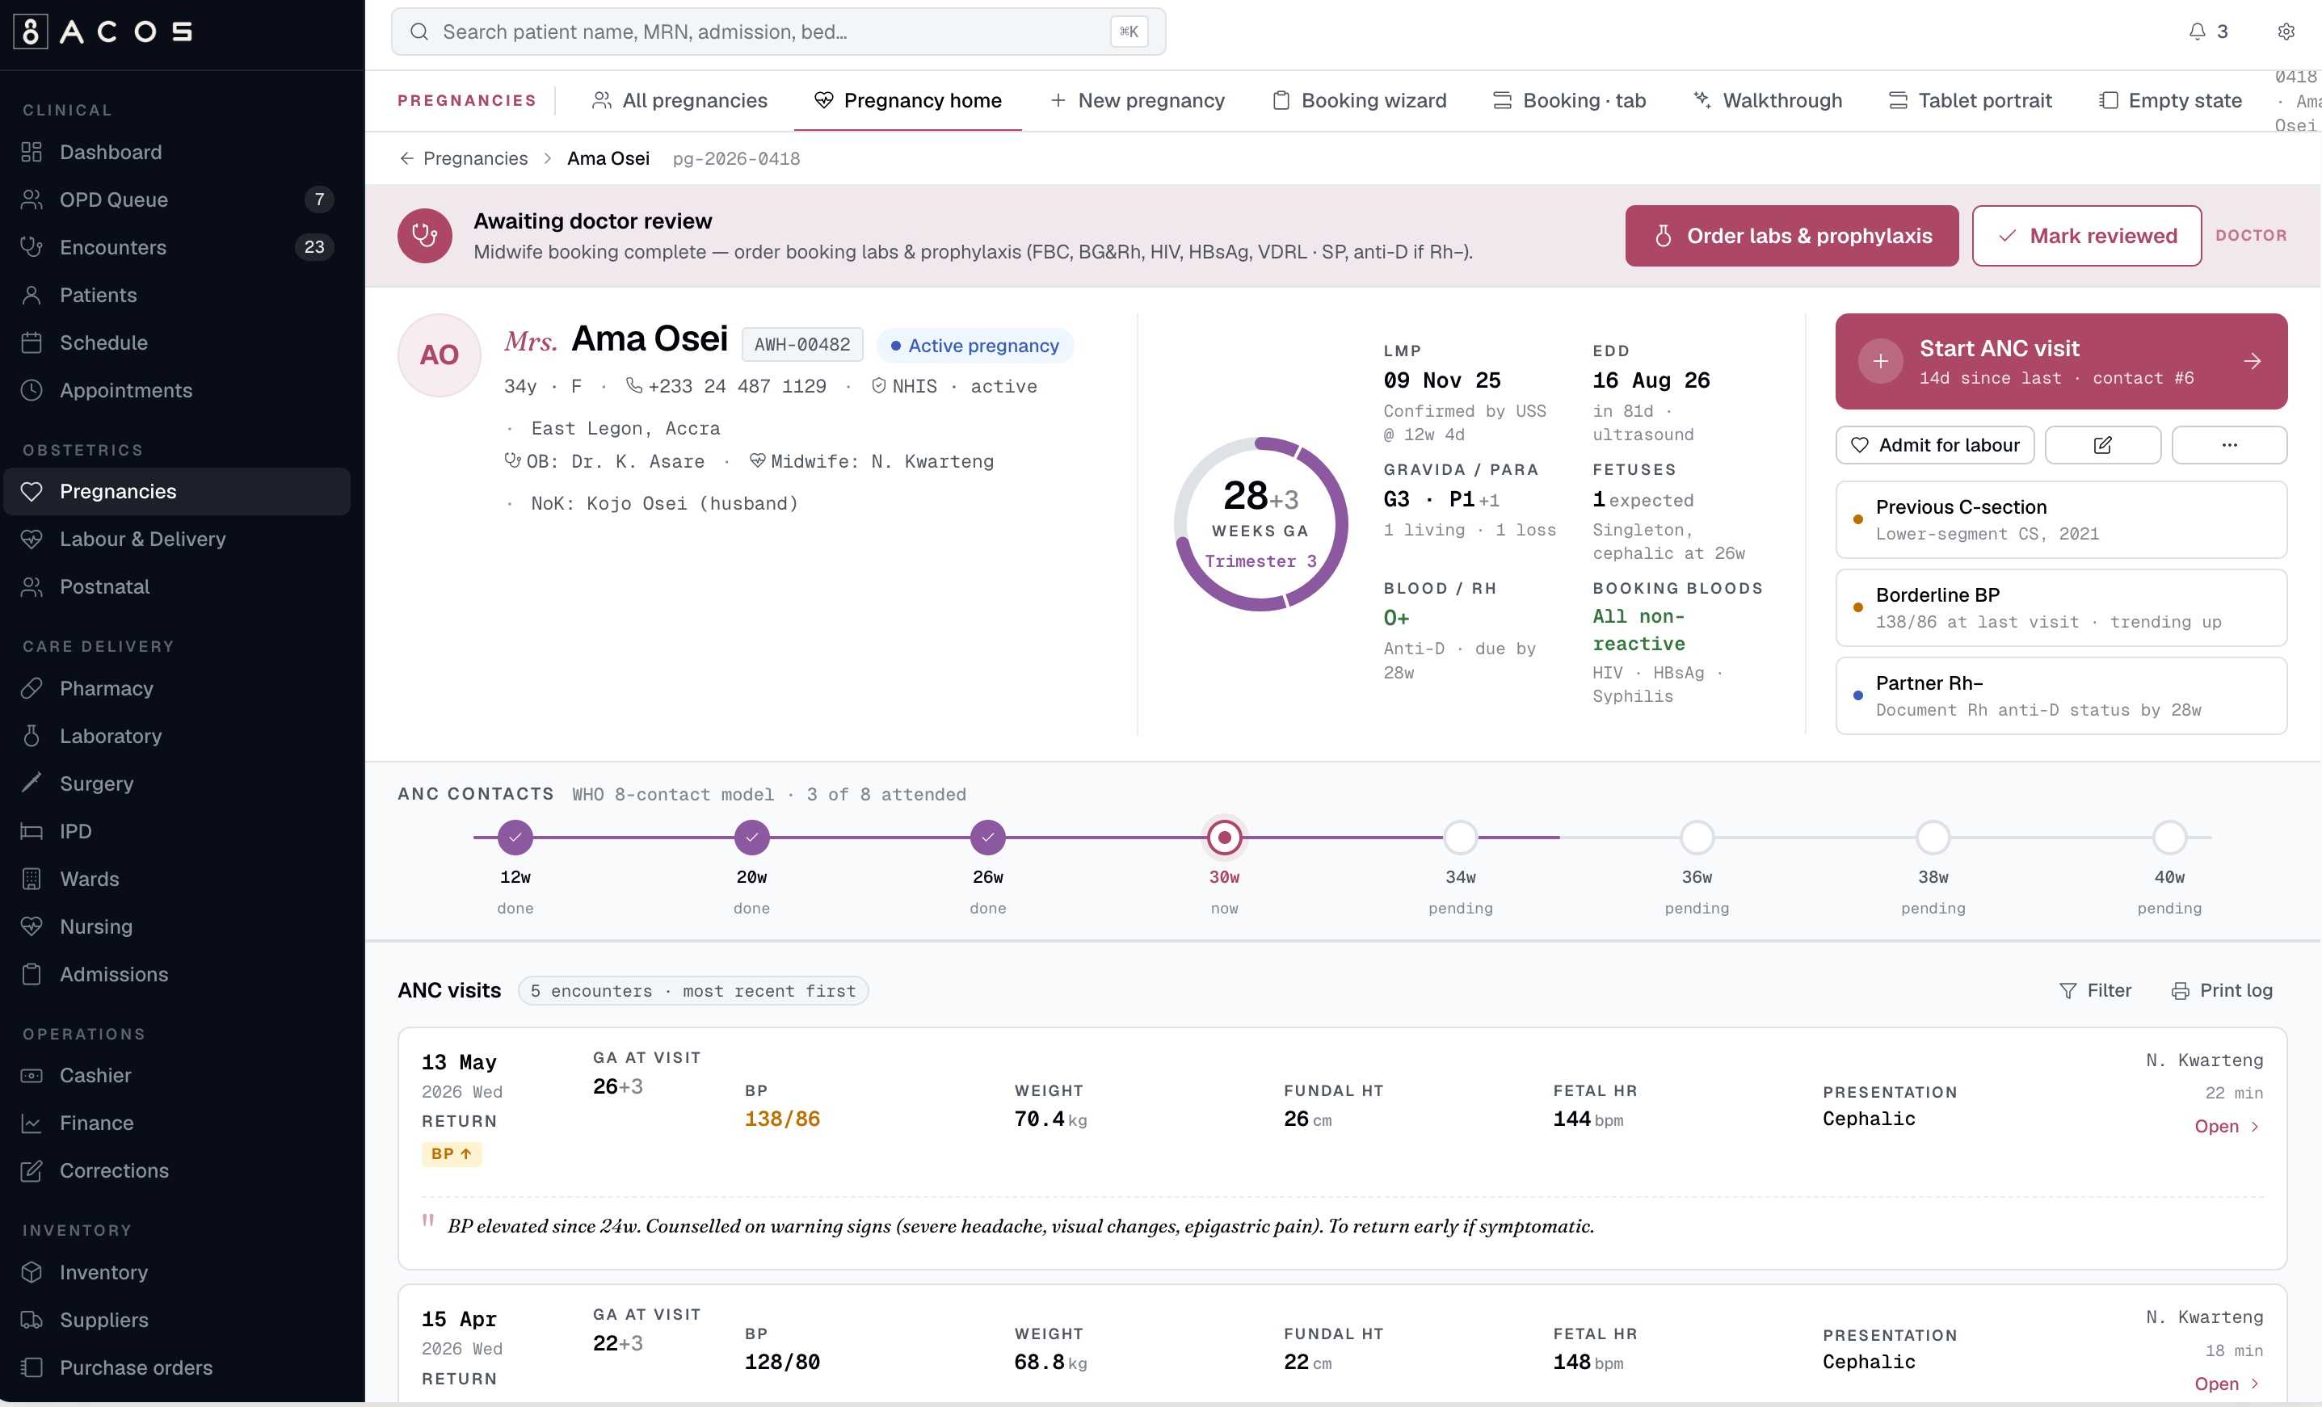Viewport: 2322px width, 1407px height.
Task: Switch to Booking · tab view
Action: pyautogui.click(x=1570, y=101)
